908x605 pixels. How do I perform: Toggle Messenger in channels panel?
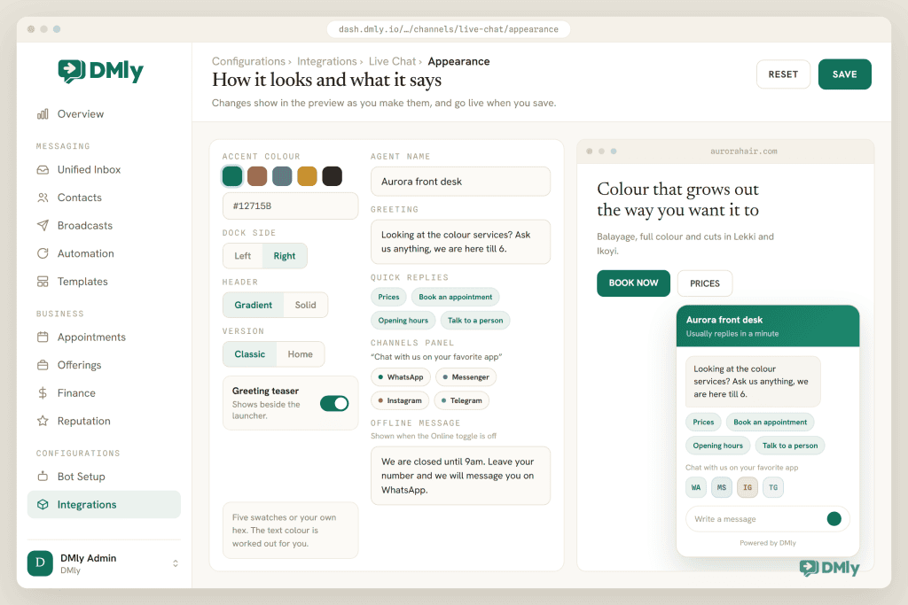[x=466, y=377]
